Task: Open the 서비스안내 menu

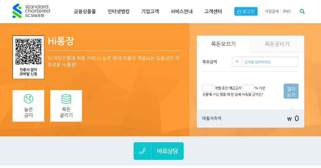Action: pos(182,11)
